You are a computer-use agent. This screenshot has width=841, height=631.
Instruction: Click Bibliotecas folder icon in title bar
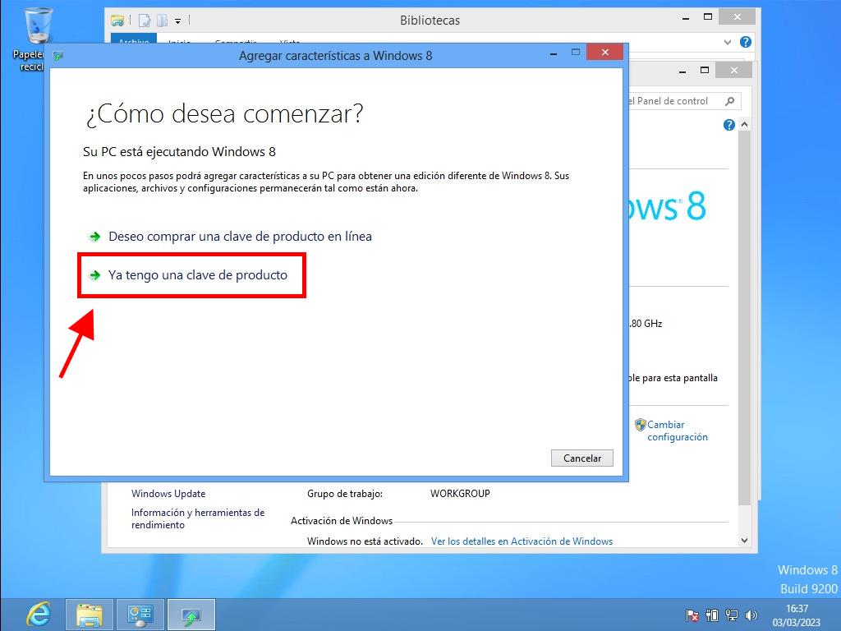click(x=117, y=21)
